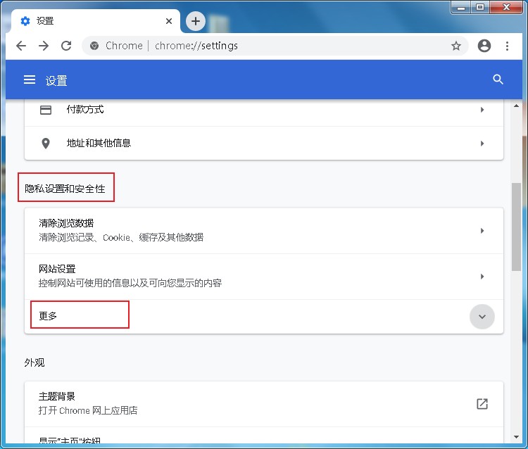Open 网站设置 option
The height and width of the screenshot is (449, 528).
click(264, 277)
